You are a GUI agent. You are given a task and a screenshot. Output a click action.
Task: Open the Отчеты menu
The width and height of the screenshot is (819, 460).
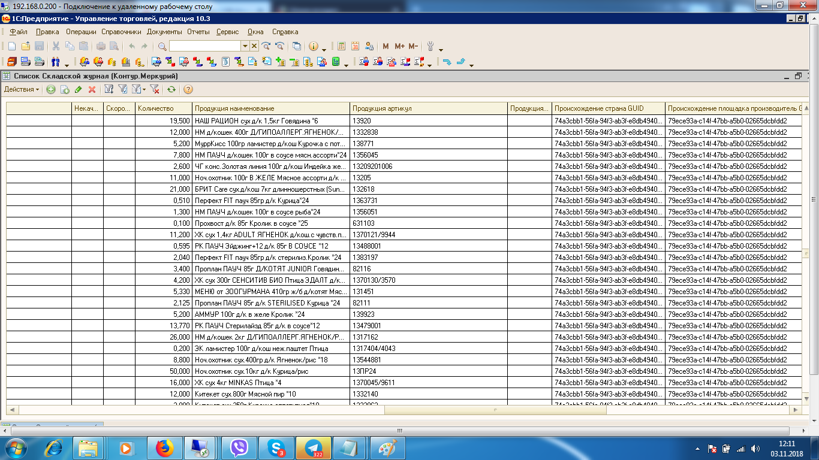point(198,32)
